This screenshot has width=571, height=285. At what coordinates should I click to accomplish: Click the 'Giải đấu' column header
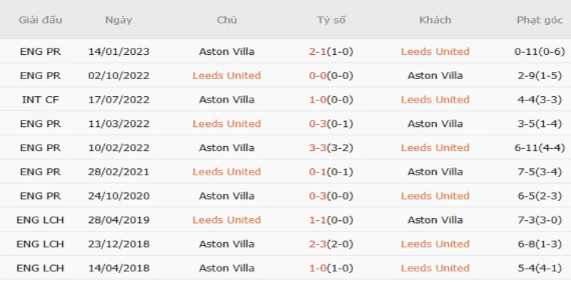(x=41, y=20)
